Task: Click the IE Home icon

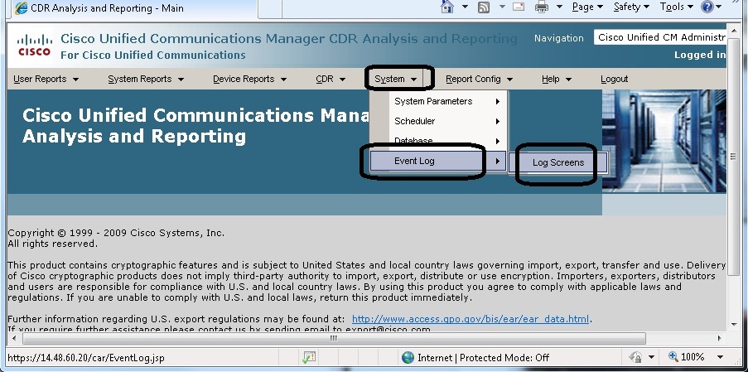Action: (447, 7)
